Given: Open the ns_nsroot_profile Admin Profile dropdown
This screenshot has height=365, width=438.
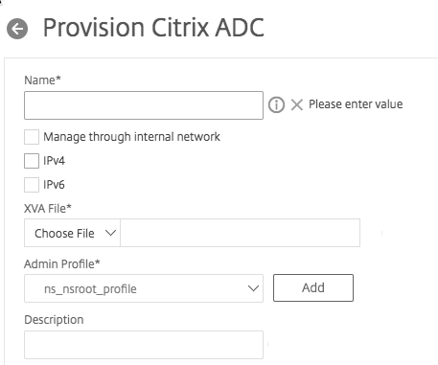Looking at the screenshot, I should coord(144,288).
